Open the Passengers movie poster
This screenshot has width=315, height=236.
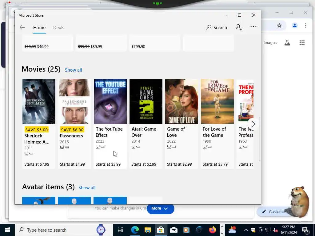pos(74,101)
